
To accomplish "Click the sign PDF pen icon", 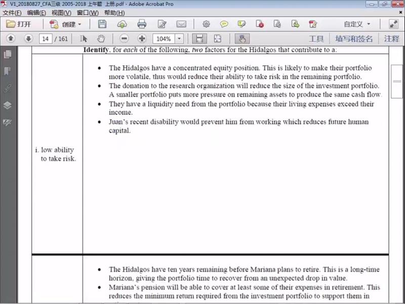I will pos(313,24).
